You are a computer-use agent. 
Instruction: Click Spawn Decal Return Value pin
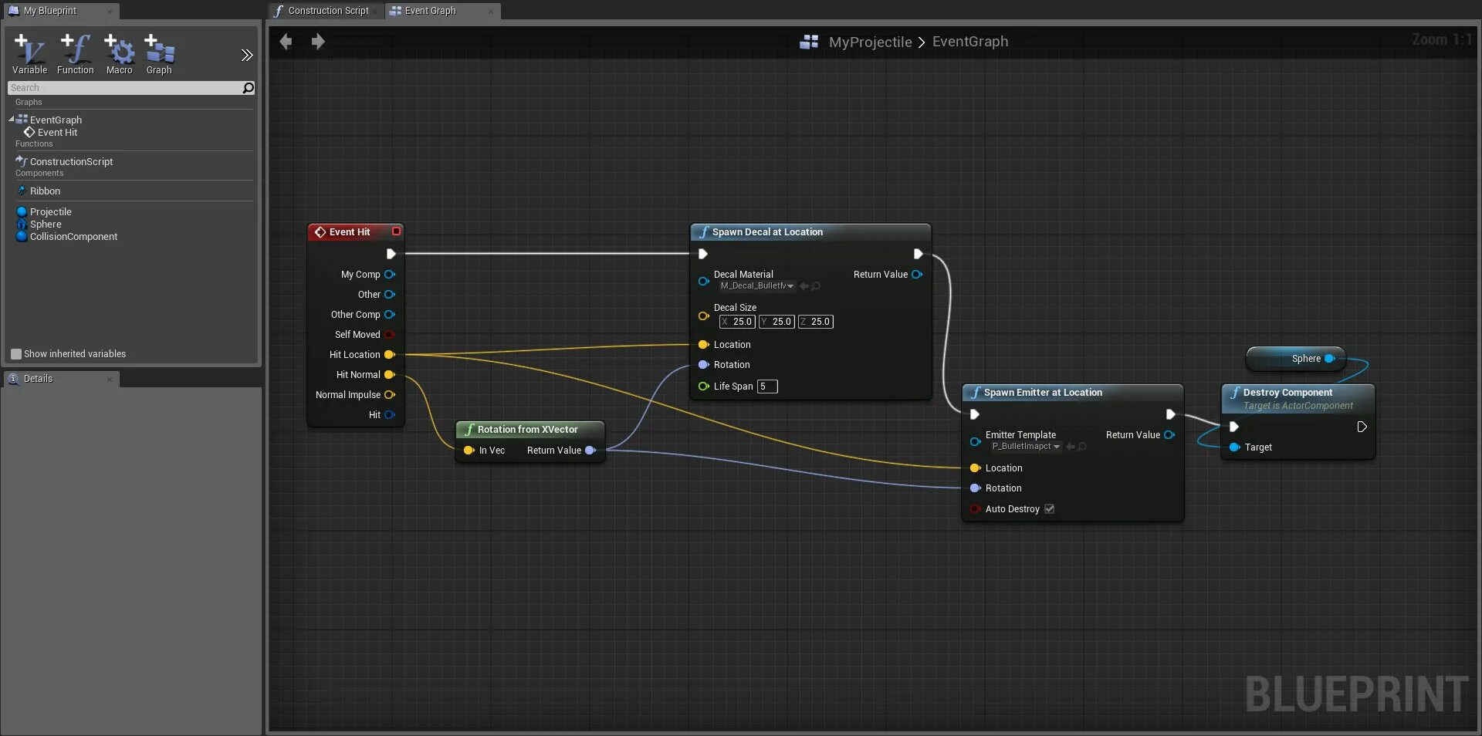tap(917, 275)
